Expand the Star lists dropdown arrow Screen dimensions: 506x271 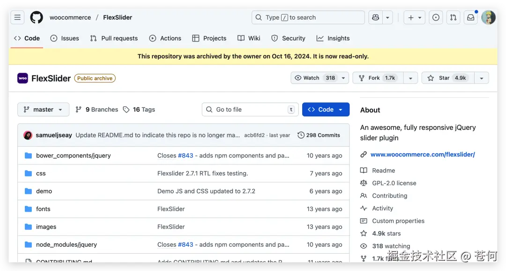[x=481, y=78]
